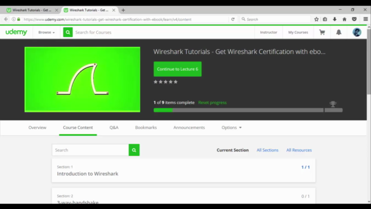
Task: Click the green content search button
Action: click(x=134, y=150)
